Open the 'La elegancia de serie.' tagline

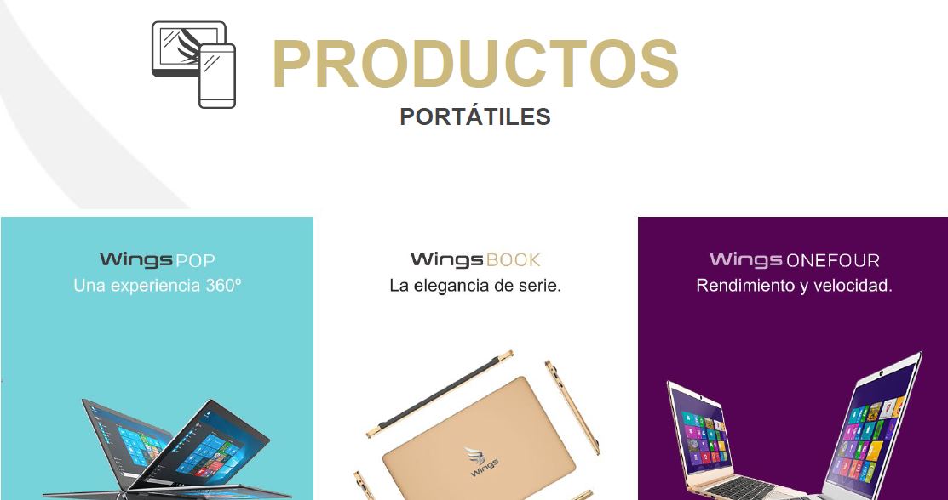tap(475, 286)
